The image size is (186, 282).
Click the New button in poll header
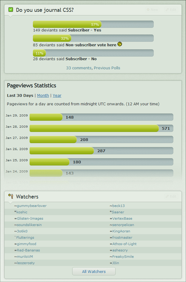[152, 10]
